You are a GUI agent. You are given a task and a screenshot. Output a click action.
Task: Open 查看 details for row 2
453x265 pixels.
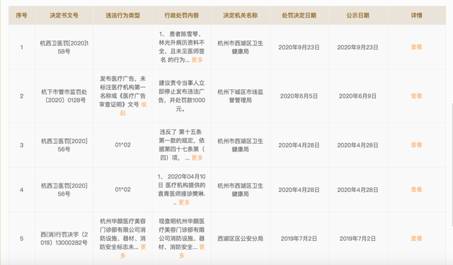[416, 96]
